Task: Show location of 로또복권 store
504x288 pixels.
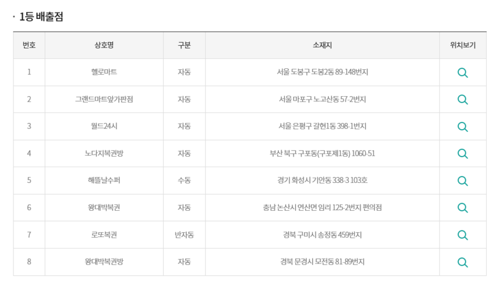Action: [463, 235]
